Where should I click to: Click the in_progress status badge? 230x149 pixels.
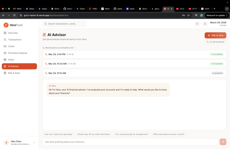[x=217, y=73]
